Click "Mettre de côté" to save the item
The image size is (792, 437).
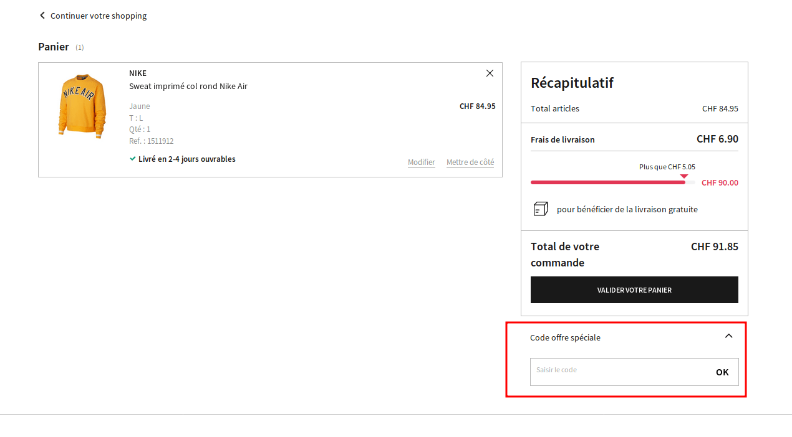click(470, 162)
